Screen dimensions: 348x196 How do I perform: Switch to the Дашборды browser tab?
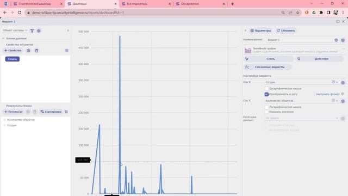[x=91, y=4]
